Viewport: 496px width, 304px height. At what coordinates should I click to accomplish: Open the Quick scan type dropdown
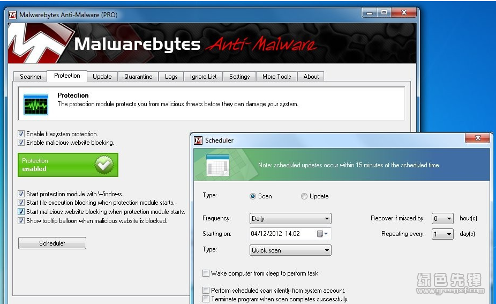point(290,250)
